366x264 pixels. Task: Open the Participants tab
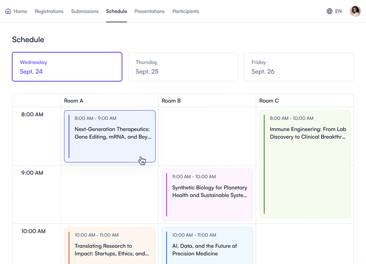pyautogui.click(x=186, y=11)
